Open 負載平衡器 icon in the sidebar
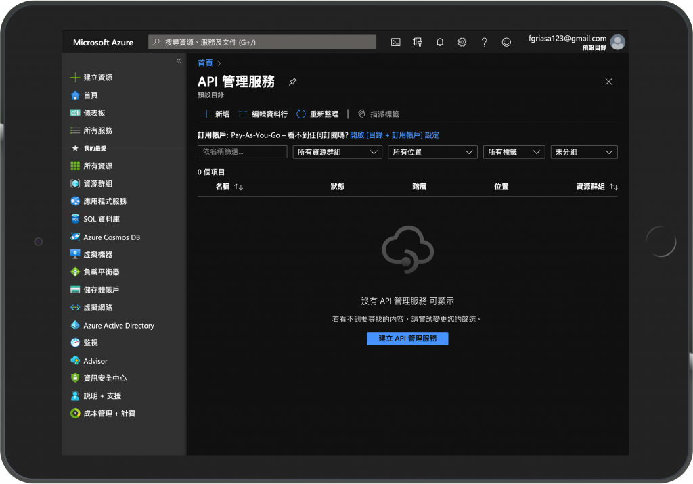The image size is (693, 484). (x=75, y=272)
